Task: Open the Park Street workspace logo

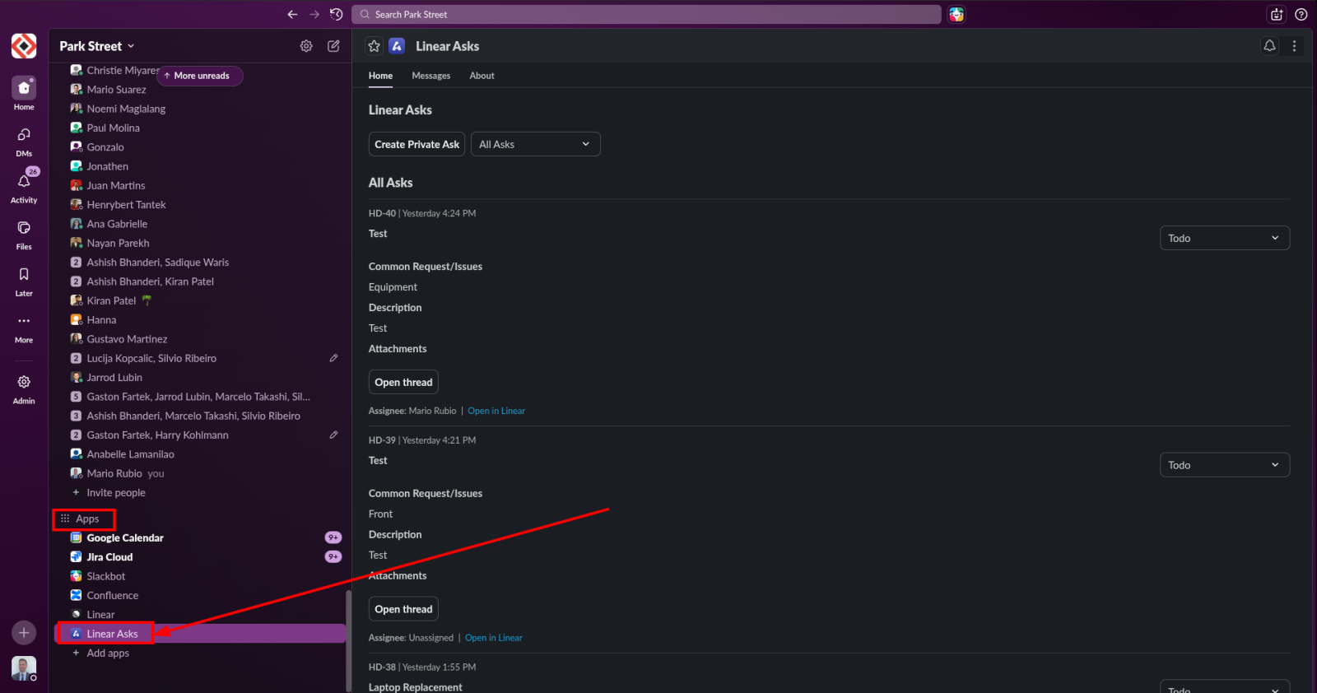Action: pyautogui.click(x=24, y=46)
